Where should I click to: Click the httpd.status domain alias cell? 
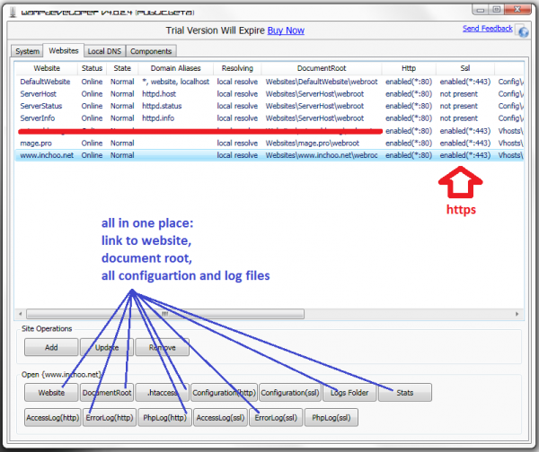click(162, 106)
